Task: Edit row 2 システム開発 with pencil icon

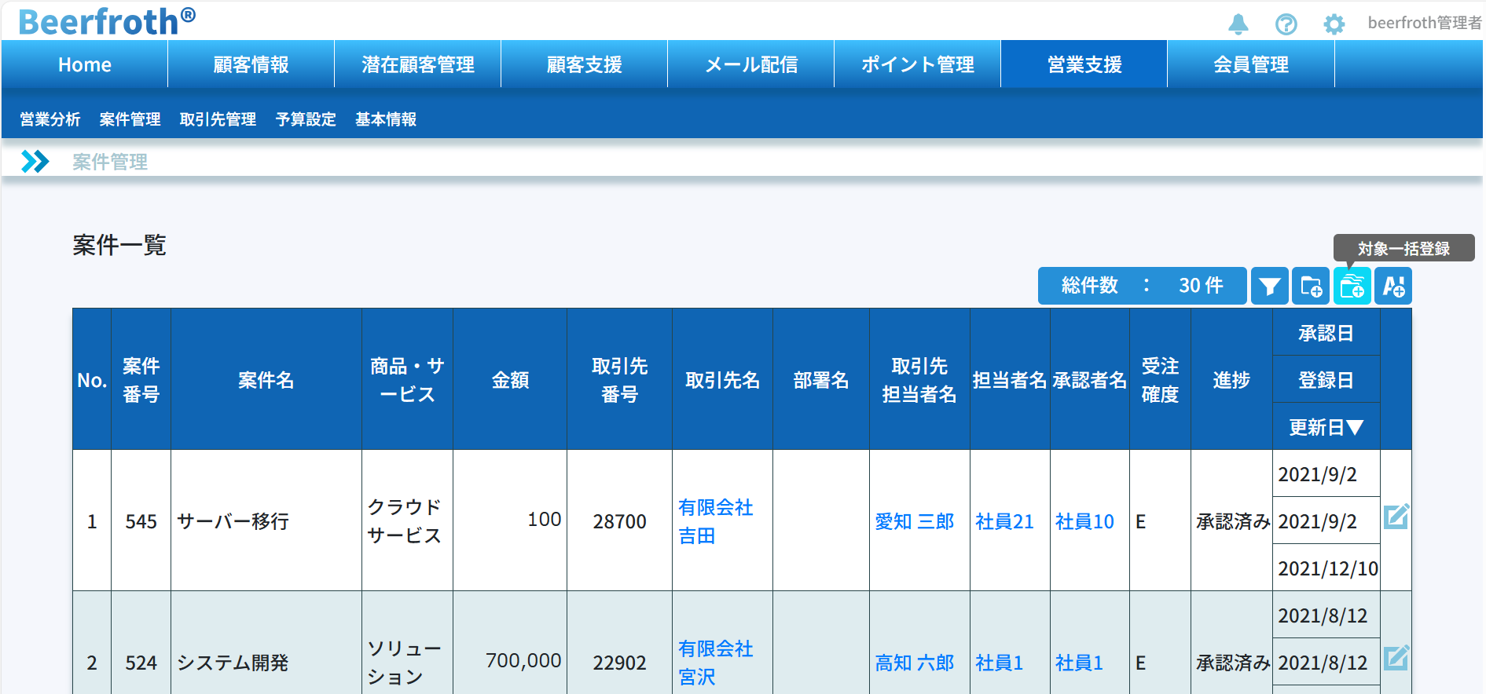Action: [1396, 658]
